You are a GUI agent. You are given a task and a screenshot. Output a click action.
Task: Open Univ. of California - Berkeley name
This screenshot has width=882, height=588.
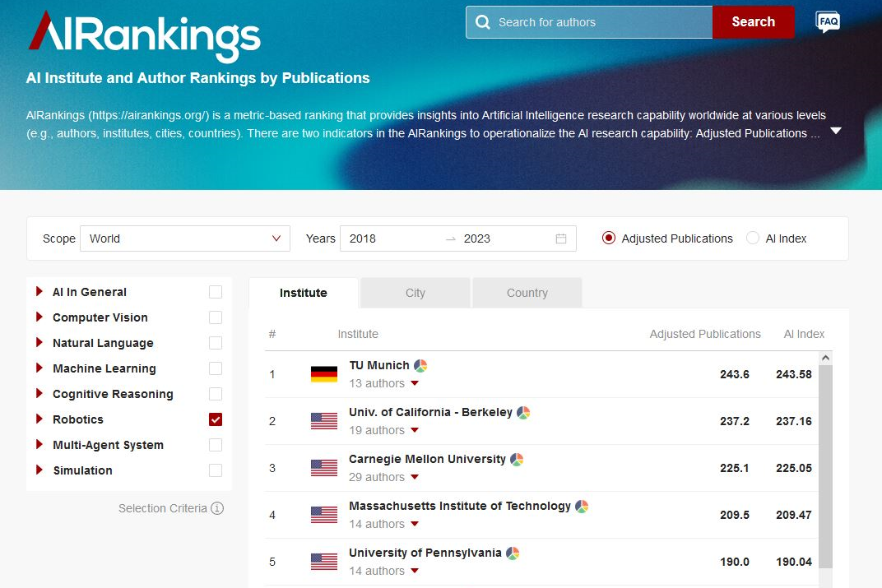tap(430, 412)
